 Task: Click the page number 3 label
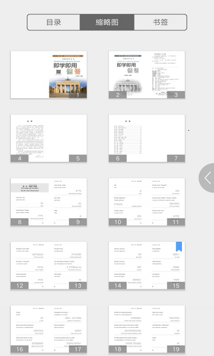coord(176,95)
